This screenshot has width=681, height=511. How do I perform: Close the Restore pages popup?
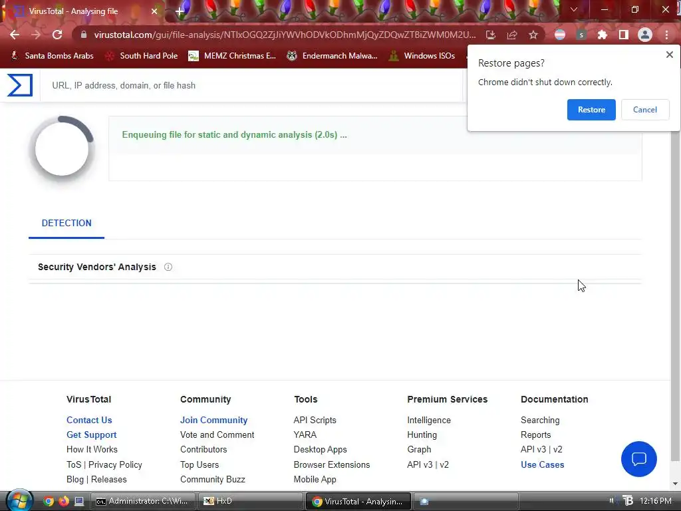[x=669, y=55]
